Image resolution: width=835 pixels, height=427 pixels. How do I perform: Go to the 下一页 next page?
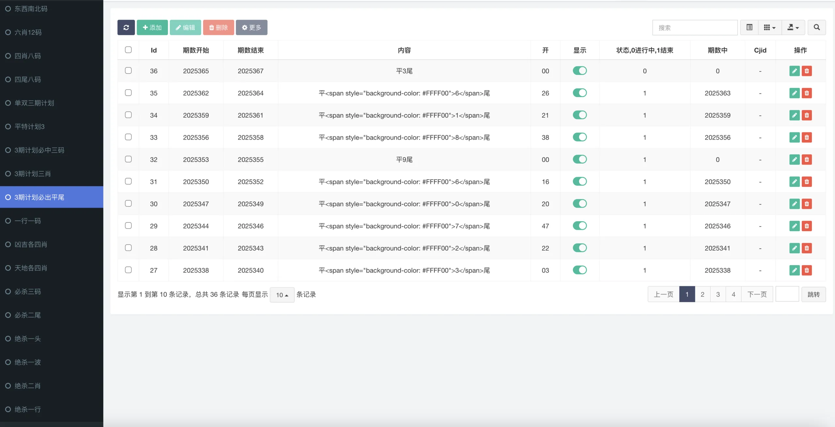(757, 294)
